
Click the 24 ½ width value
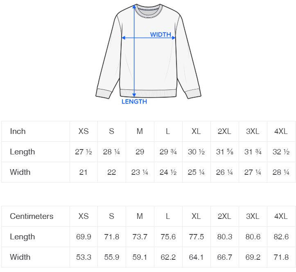click(x=168, y=172)
